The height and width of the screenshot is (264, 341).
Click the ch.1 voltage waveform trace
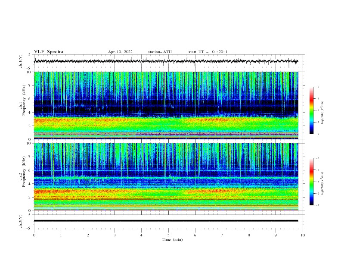pyautogui.click(x=166, y=61)
